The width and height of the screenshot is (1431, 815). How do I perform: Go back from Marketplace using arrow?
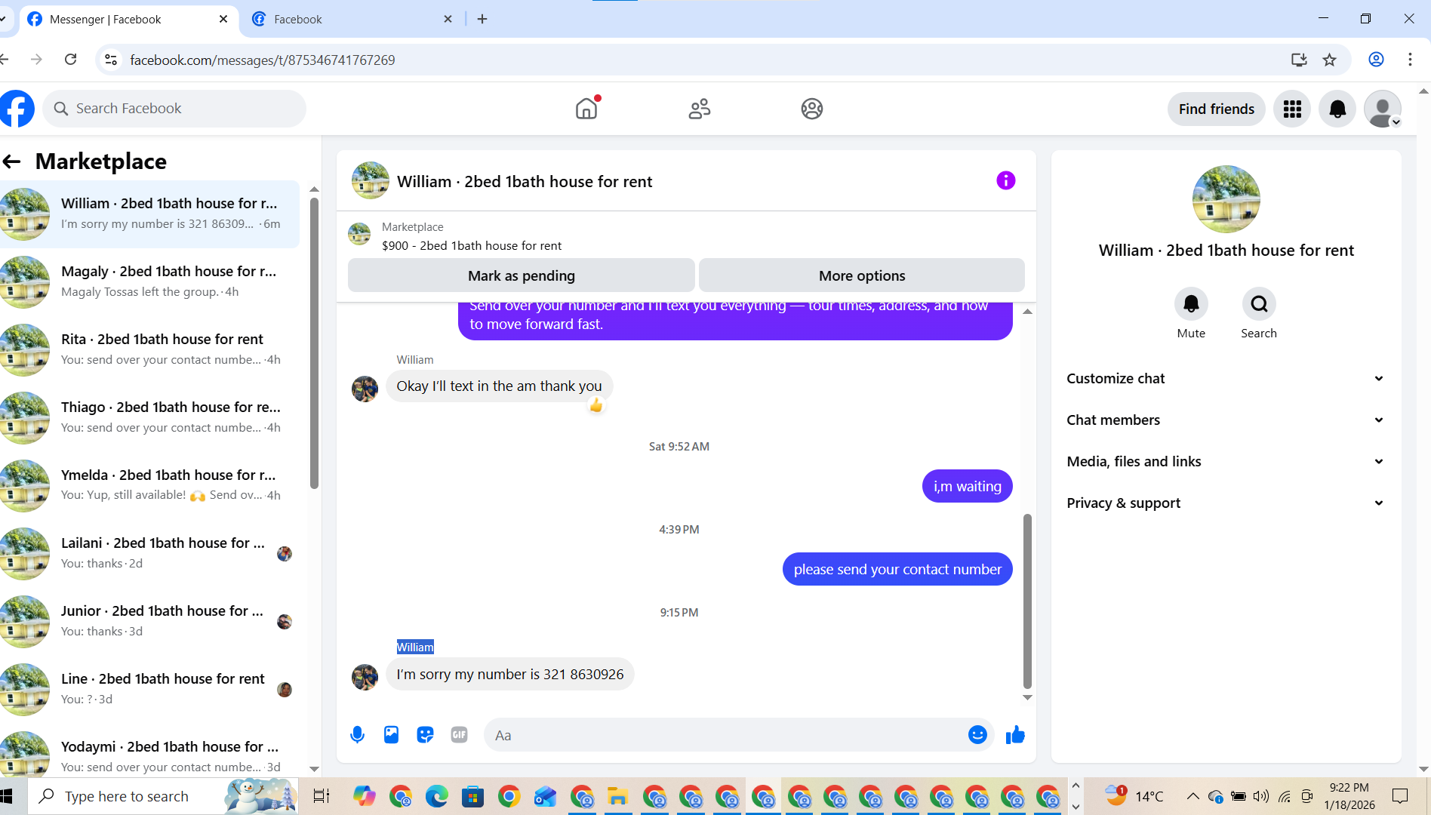[x=11, y=161]
